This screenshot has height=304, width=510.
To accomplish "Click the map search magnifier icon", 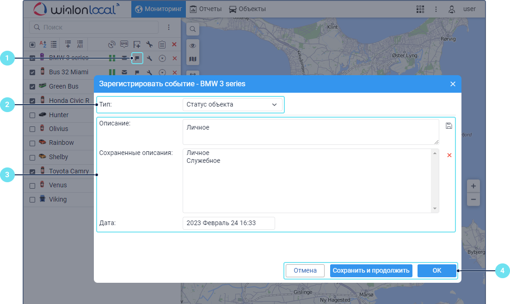I will point(192,29).
